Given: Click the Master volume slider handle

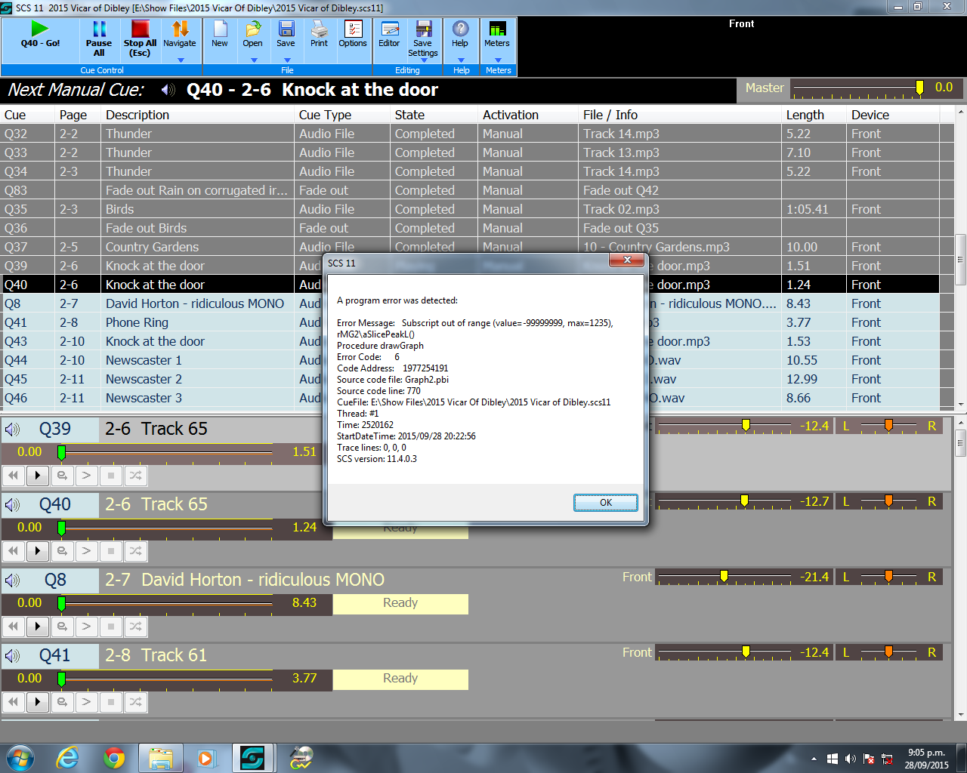Looking at the screenshot, I should click(x=919, y=88).
